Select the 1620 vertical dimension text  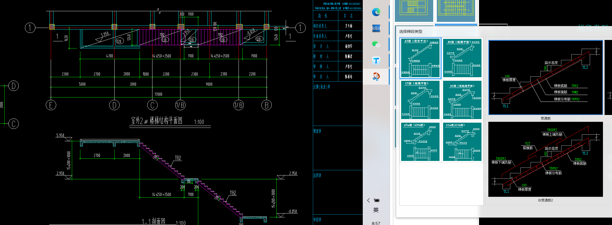(66, 38)
